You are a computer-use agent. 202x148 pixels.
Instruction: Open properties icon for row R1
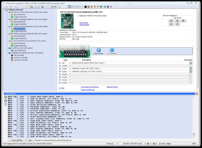pyautogui.click(x=191, y=63)
